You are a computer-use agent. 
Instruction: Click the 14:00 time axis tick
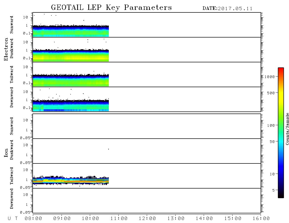pyautogui.click(x=204, y=219)
